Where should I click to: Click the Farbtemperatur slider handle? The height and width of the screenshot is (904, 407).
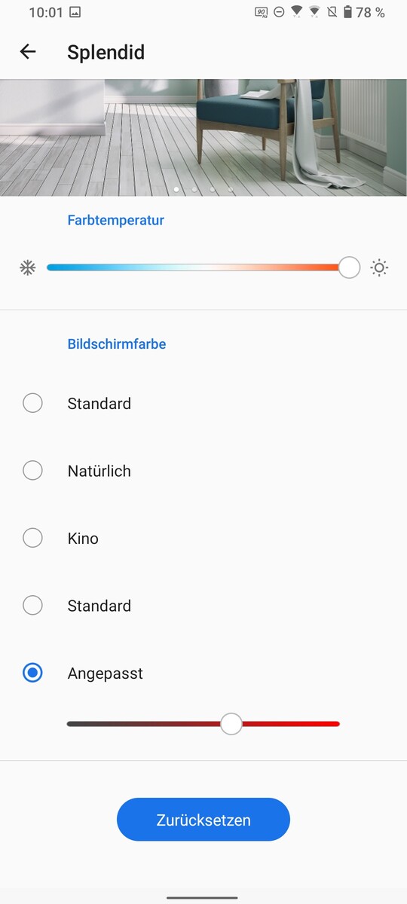349,267
